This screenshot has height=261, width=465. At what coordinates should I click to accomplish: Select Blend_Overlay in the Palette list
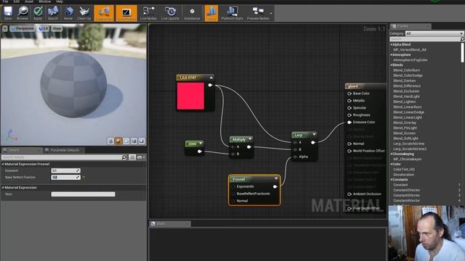[405, 123]
